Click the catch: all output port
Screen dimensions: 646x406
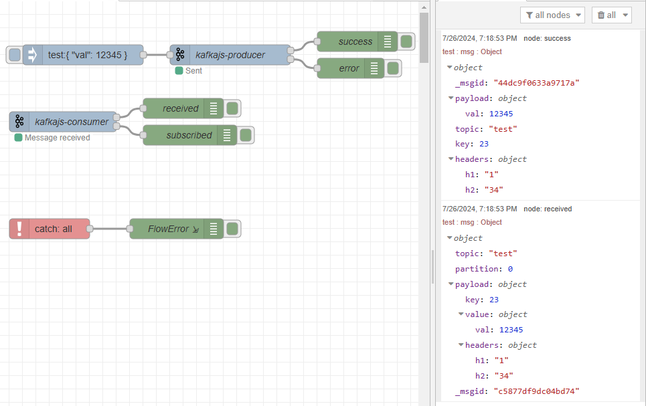[90, 229]
